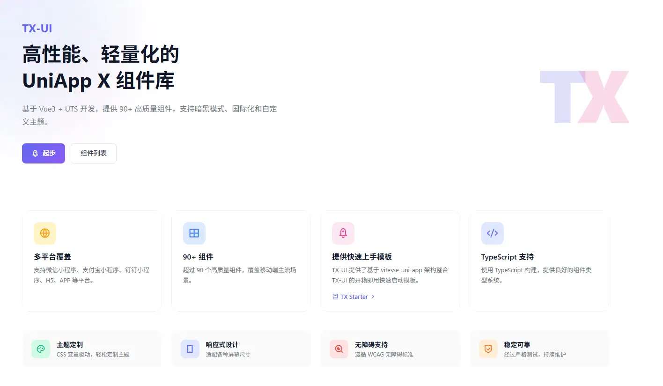Click the 提供快速上手模板 card heading
Viewport: 663px width, 386px height.
click(x=362, y=257)
